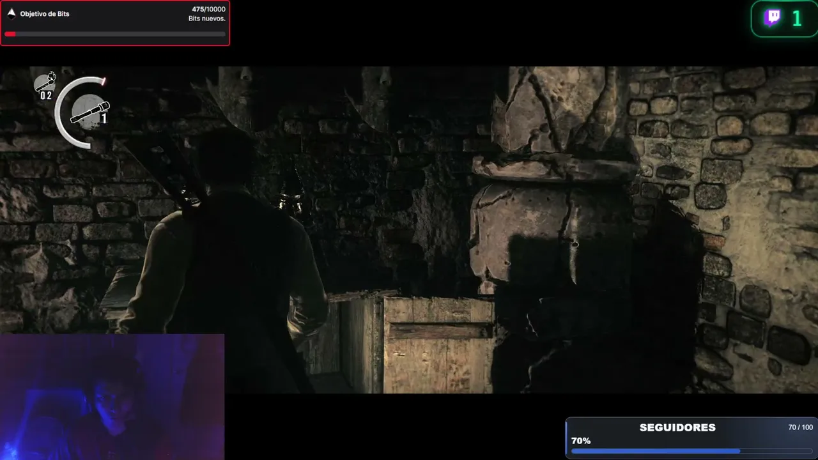
Task: Click the Twitch logo icon
Action: pyautogui.click(x=772, y=18)
